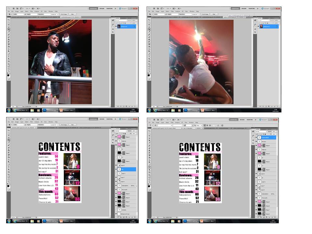This screenshot has width=312, height=234.
Task: Open font family dropdown in bottom-right options bar
Action: [165, 125]
